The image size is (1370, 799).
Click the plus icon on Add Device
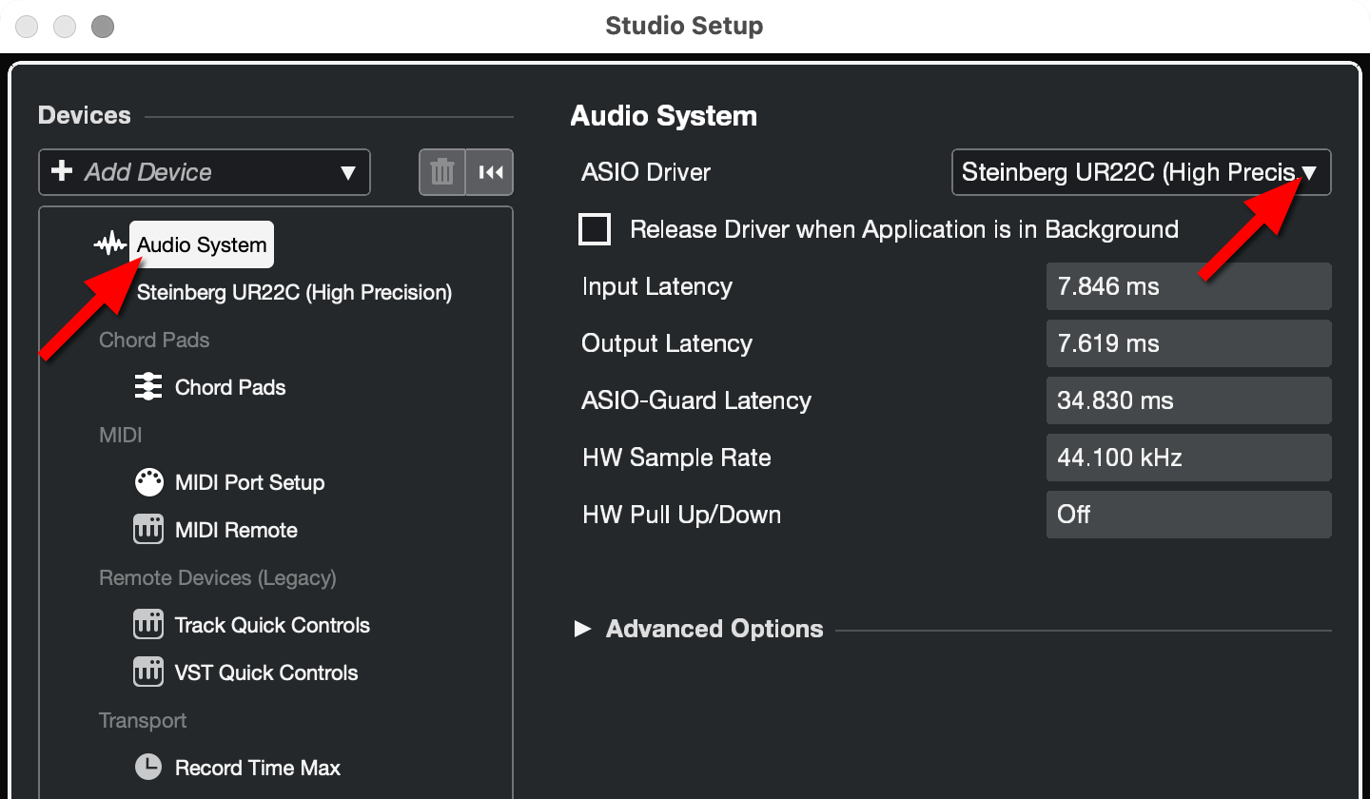60,172
